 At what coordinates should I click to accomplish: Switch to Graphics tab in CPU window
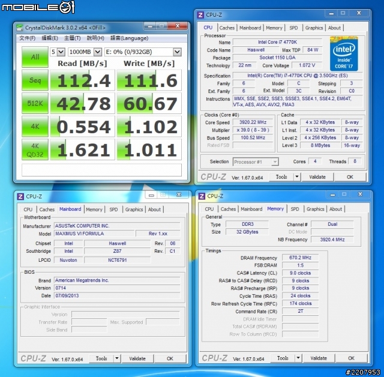point(314,28)
